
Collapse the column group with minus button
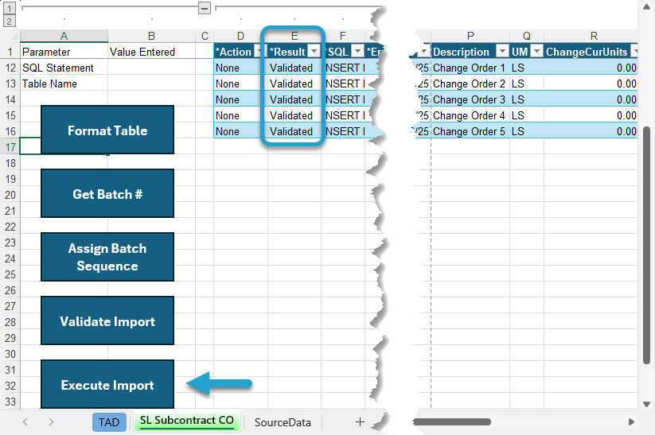click(x=205, y=7)
